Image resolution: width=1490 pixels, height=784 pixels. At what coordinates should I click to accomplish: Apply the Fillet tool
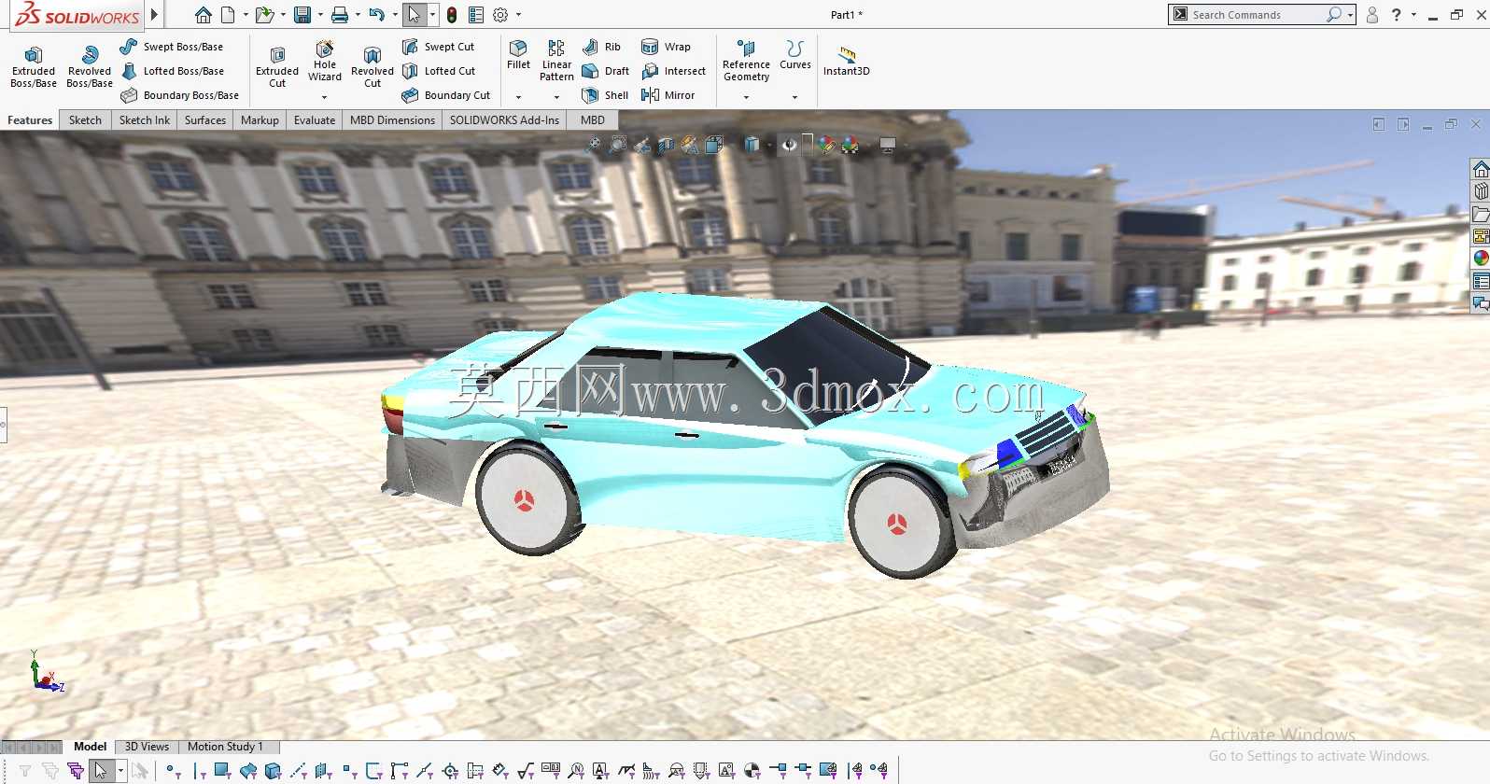pos(518,55)
